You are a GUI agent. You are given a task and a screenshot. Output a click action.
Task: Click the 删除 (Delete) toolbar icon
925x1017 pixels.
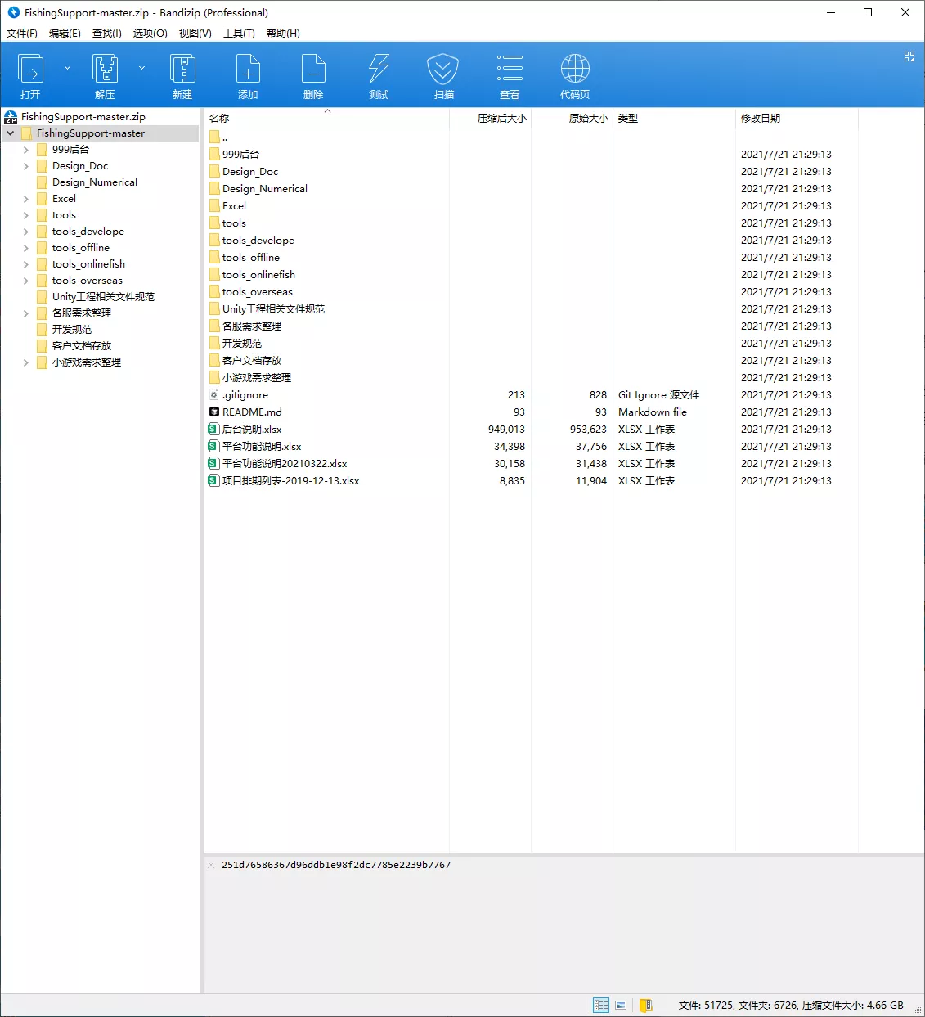[x=313, y=74]
